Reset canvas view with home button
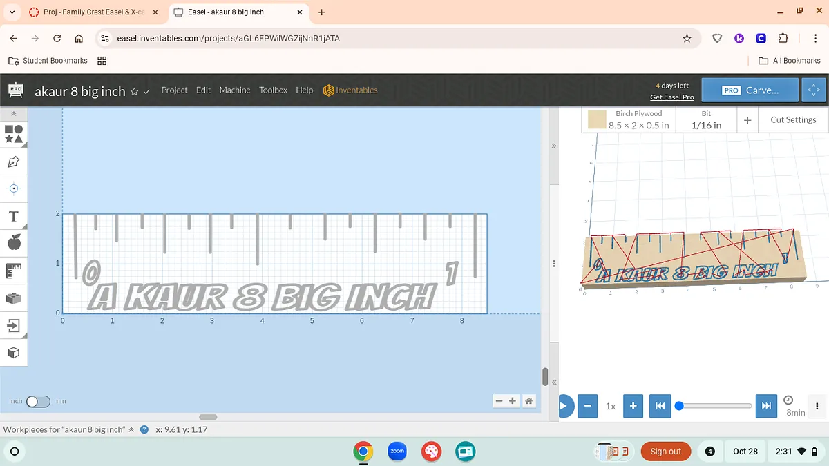Screen dimensions: 829x466 click(x=528, y=400)
